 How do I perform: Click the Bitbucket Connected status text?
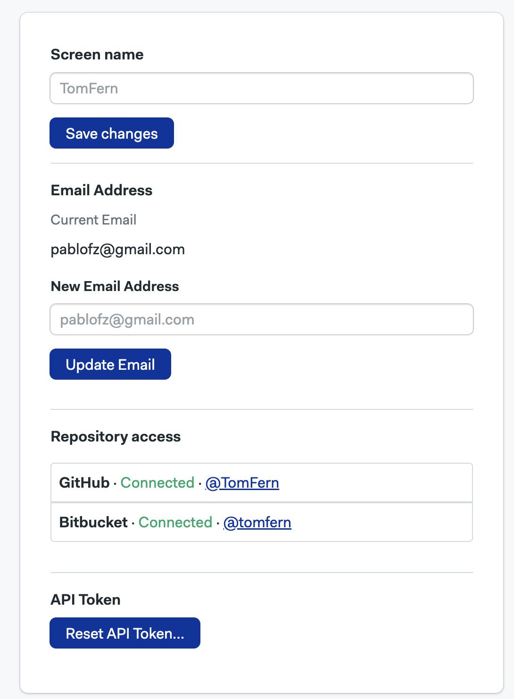[x=175, y=522]
